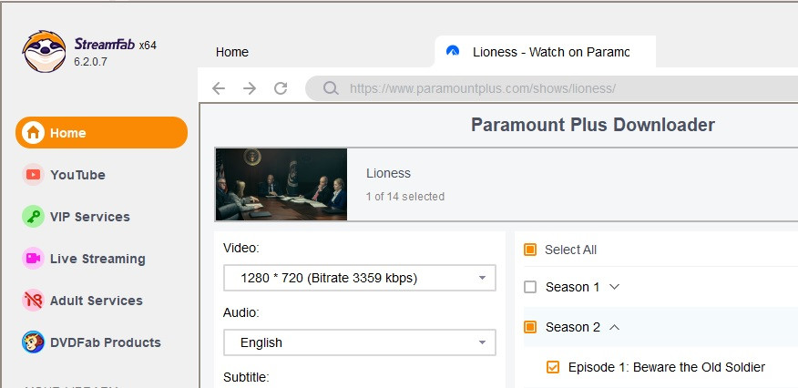
Task: Collapse the Season 2 chevron
Action: pyautogui.click(x=614, y=327)
